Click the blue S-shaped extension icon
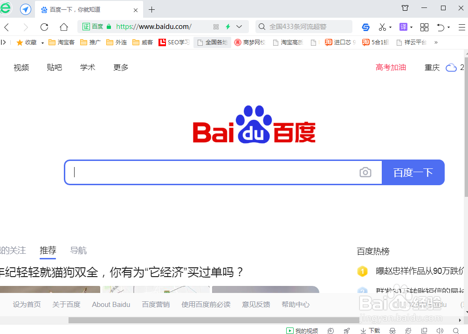Screen dimensions: 468x334 [365, 27]
